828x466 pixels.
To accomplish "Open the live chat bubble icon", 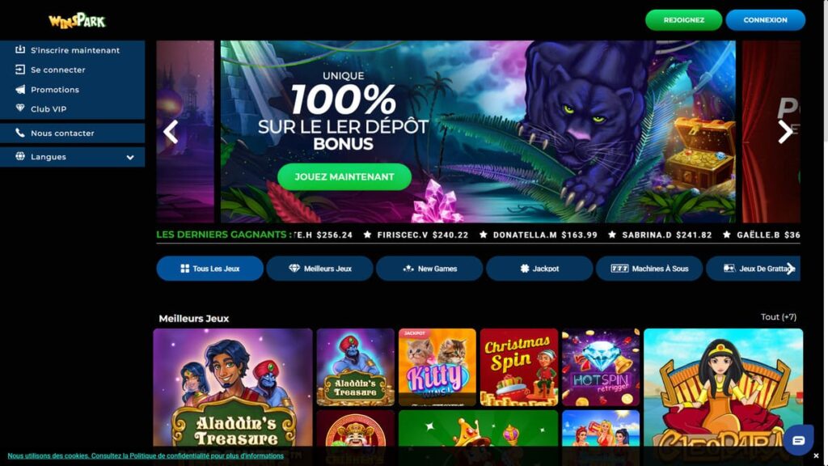I will [798, 439].
